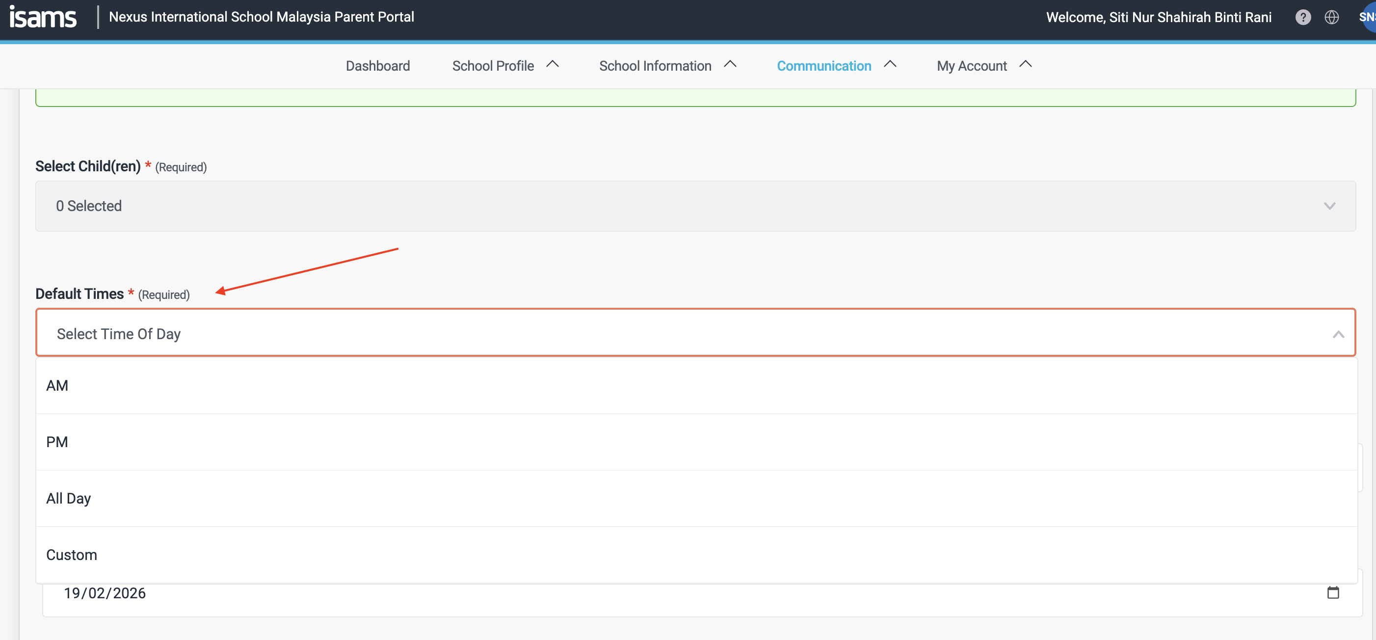Open the help question mark icon

1303,17
